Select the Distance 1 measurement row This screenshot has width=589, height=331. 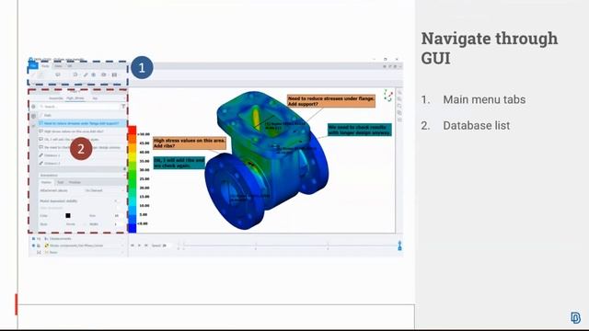tap(82, 155)
